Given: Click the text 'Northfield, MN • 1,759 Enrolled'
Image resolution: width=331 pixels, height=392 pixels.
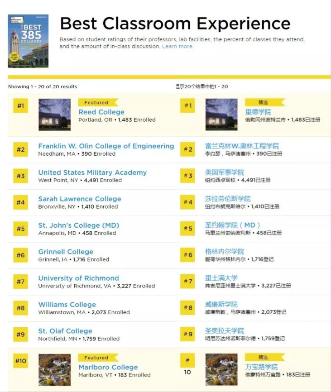Looking at the screenshot, I should [79, 339].
